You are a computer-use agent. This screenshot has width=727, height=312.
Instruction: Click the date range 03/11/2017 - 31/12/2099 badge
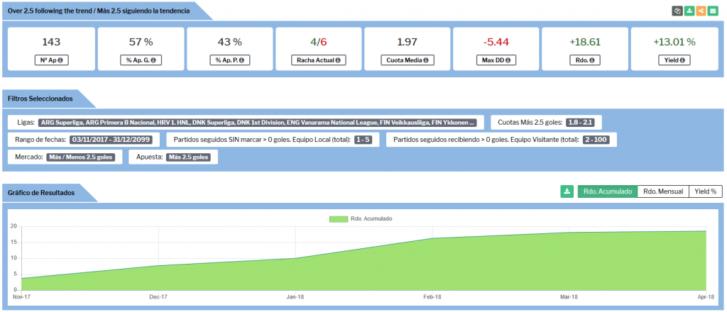click(114, 140)
